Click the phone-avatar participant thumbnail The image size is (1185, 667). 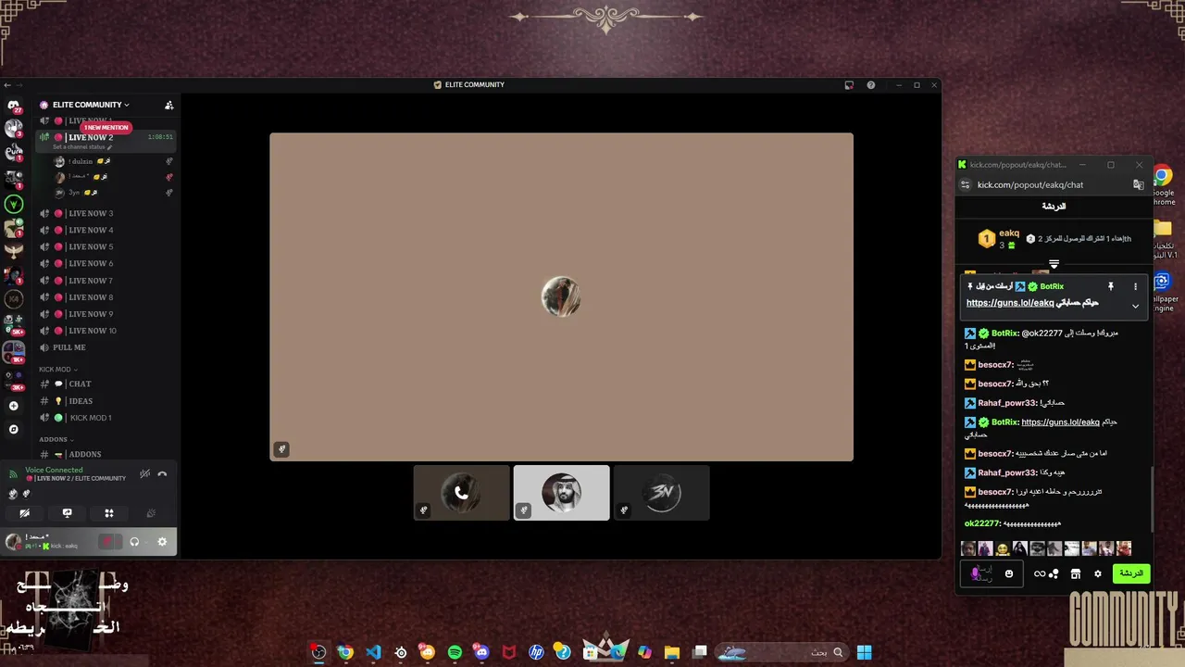pos(461,493)
